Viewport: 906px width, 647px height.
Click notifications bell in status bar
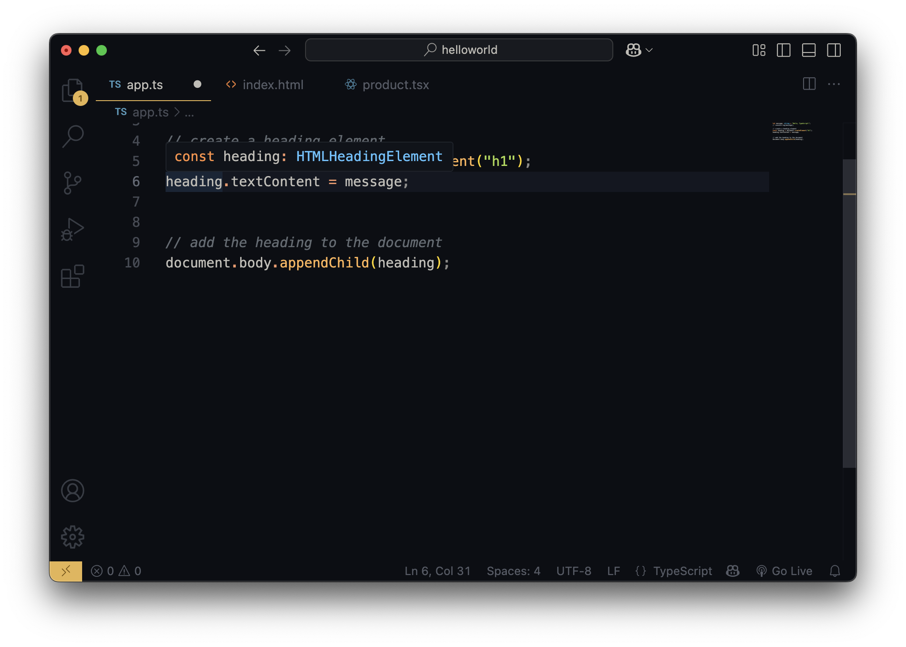(834, 571)
